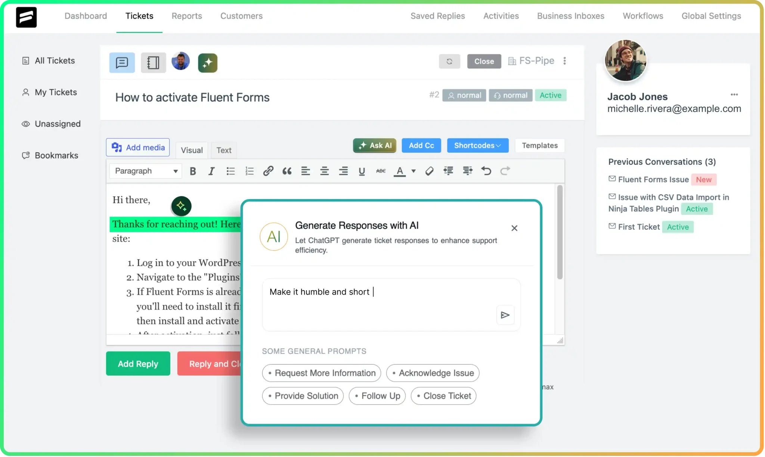This screenshot has height=457, width=765.
Task: Click the Add Reply button
Action: 138,364
